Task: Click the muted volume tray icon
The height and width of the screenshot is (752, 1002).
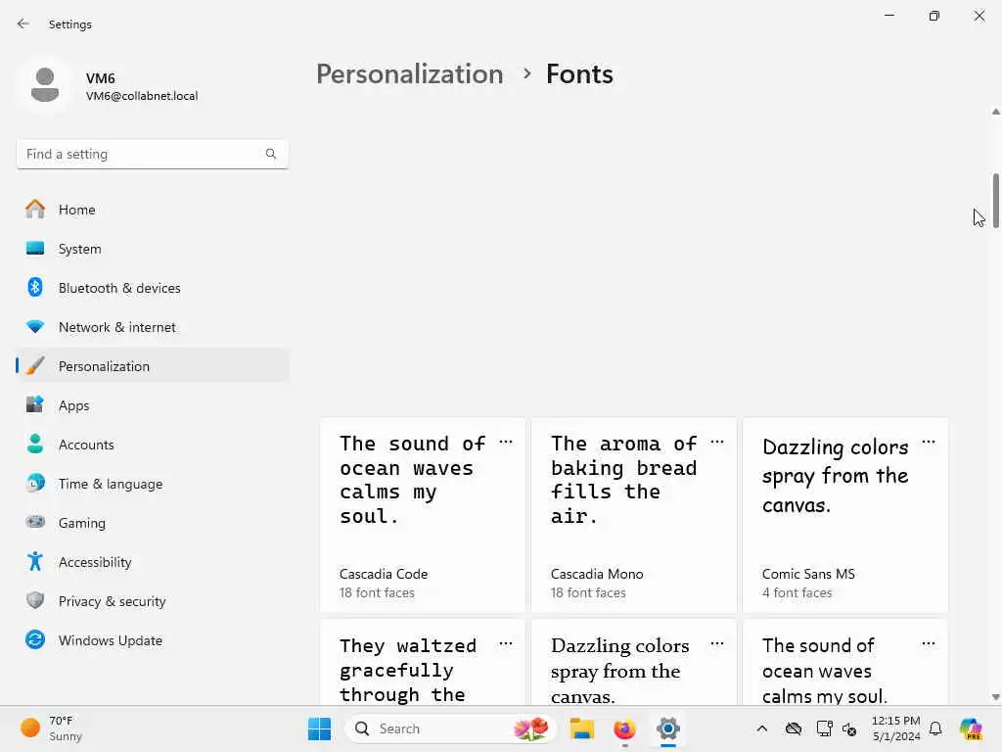Action: click(x=849, y=728)
